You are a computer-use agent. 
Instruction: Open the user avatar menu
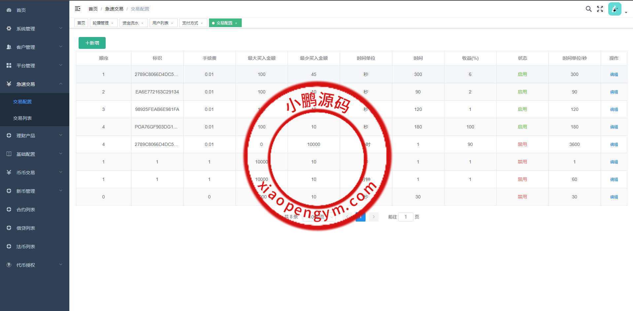(615, 9)
